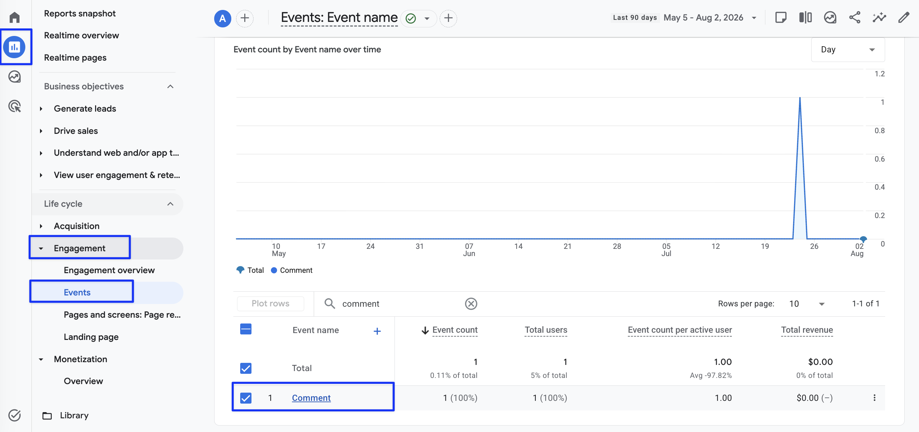Click the Aug 02 end marker on chart
The image size is (919, 432).
click(x=863, y=239)
